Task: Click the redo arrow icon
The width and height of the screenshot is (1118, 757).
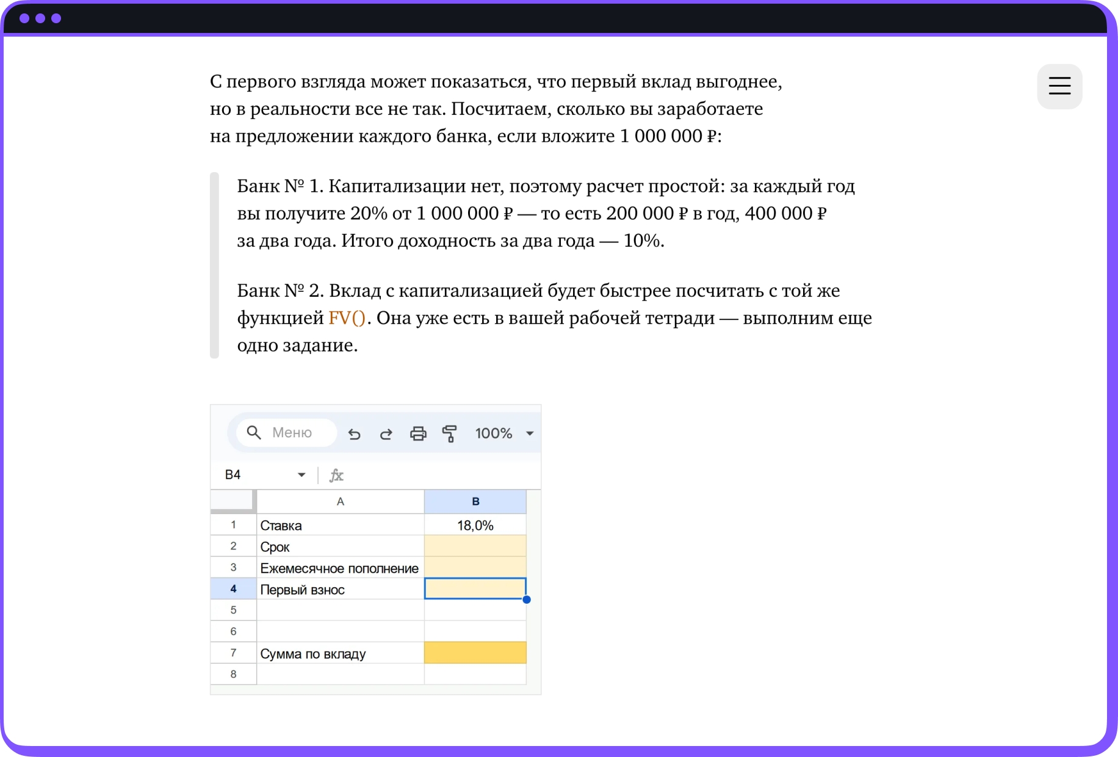Action: coord(386,433)
